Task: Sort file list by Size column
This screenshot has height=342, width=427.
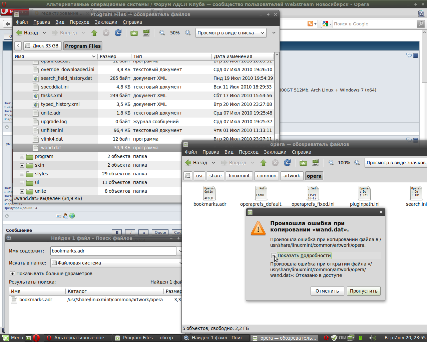Action: [114, 56]
